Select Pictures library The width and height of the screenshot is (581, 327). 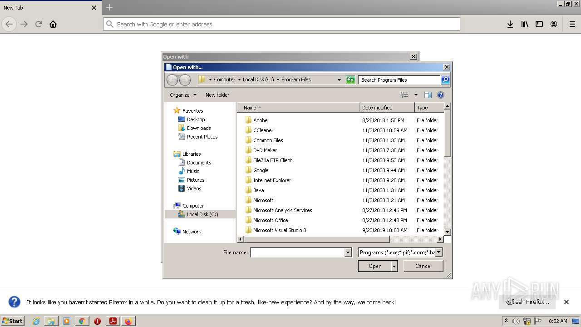coord(196,180)
